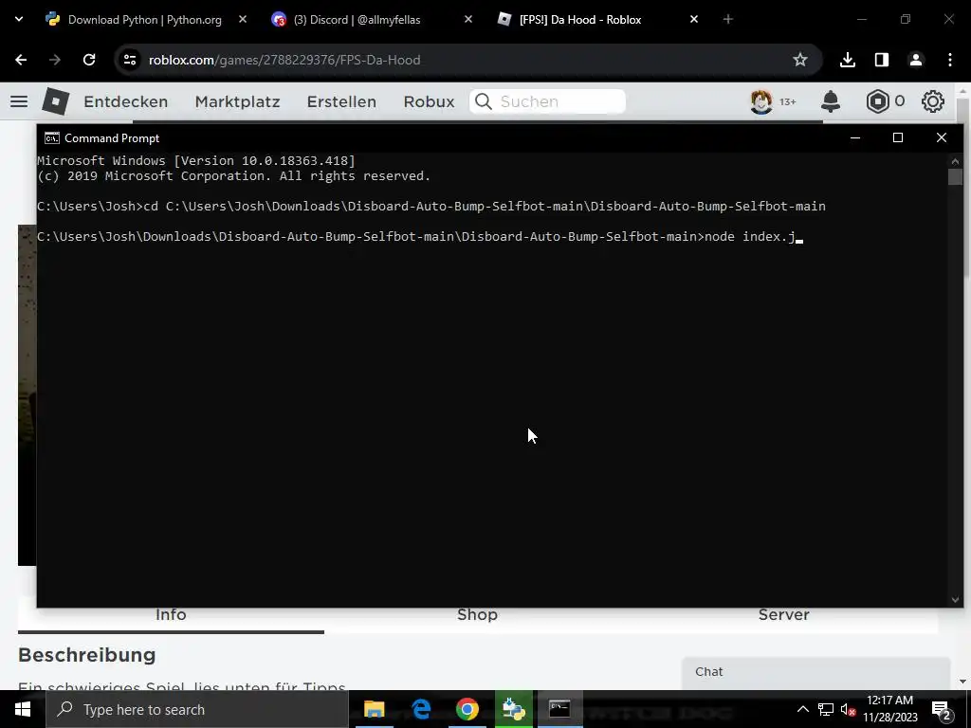Image resolution: width=971 pixels, height=728 pixels.
Task: Go back in Chrome browser
Action: tap(21, 60)
